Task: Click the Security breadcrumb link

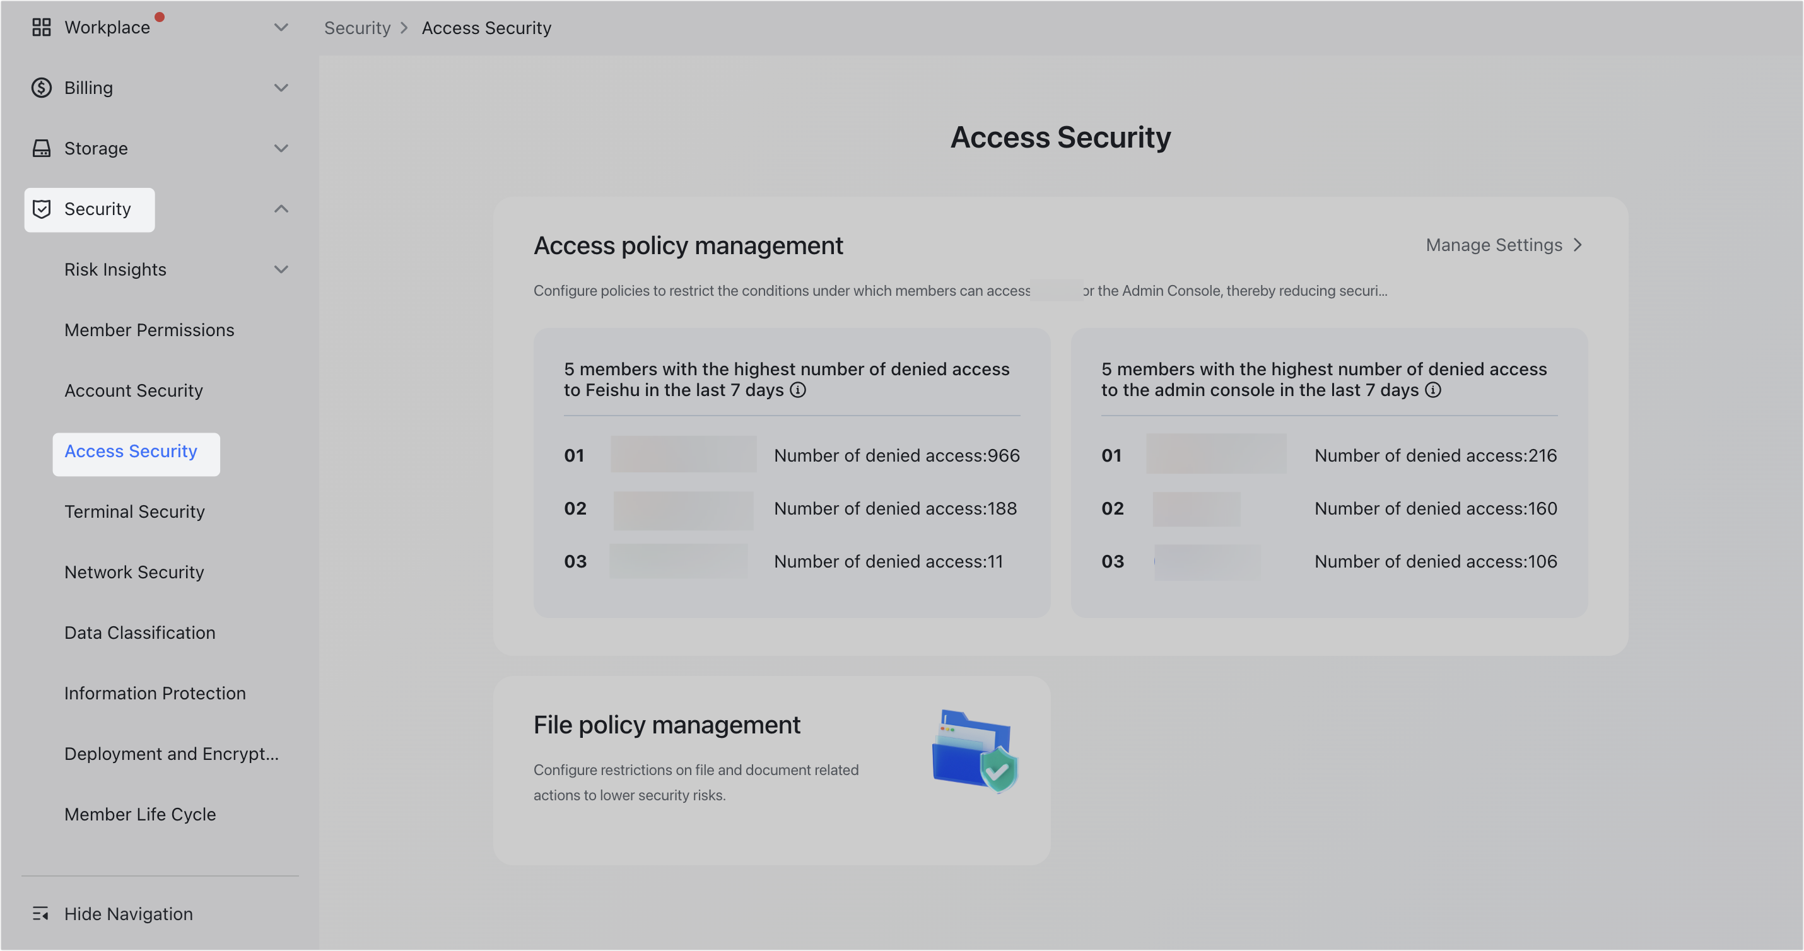Action: (x=357, y=27)
